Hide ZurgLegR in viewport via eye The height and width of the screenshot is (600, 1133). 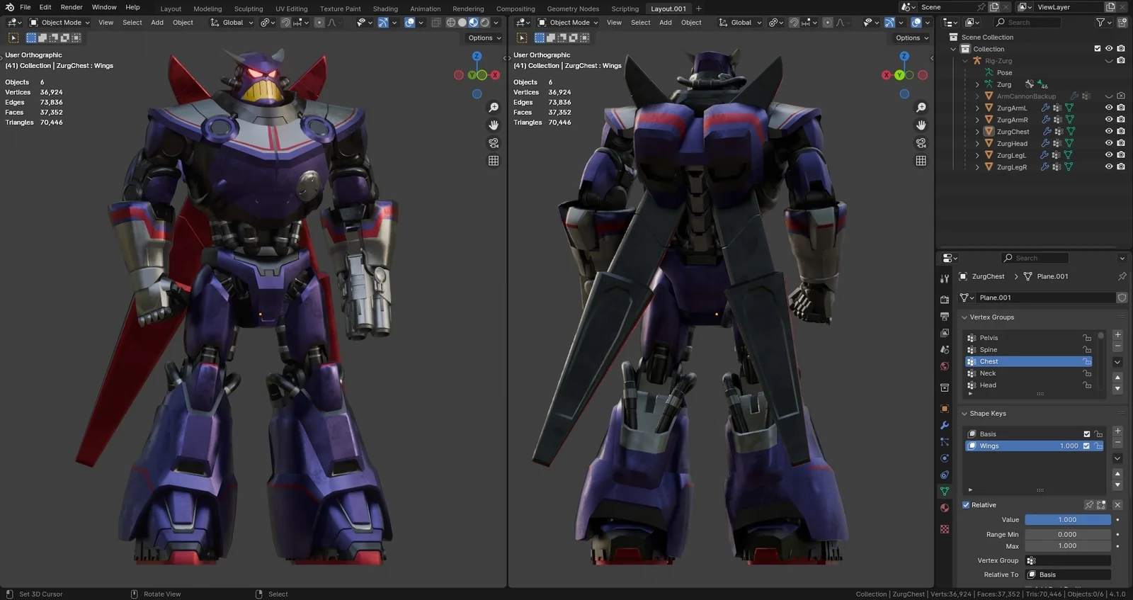1109,167
